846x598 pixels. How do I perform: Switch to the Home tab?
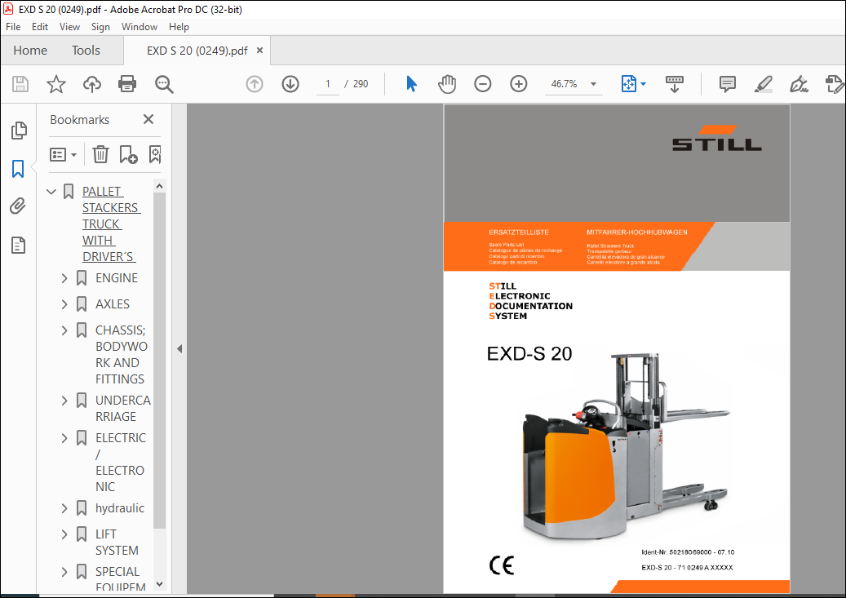pos(30,51)
